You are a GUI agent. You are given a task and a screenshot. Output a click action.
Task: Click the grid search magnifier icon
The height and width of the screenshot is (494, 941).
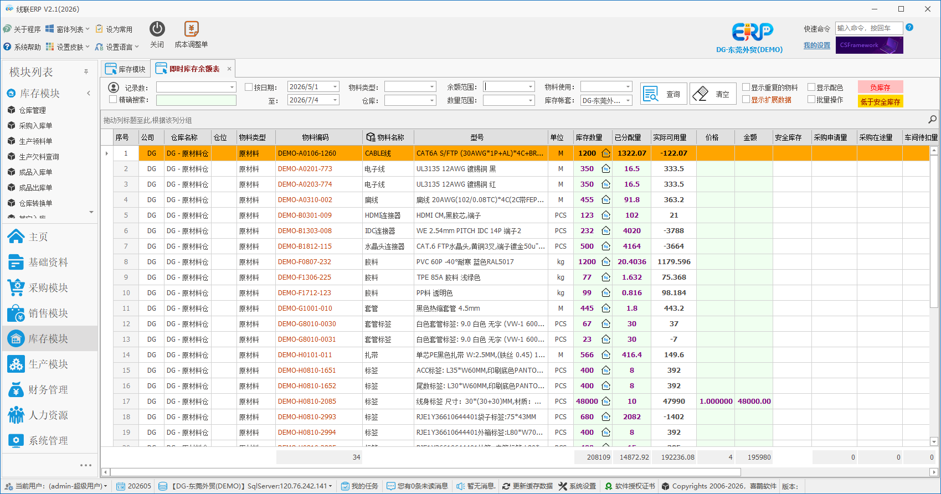click(x=932, y=120)
